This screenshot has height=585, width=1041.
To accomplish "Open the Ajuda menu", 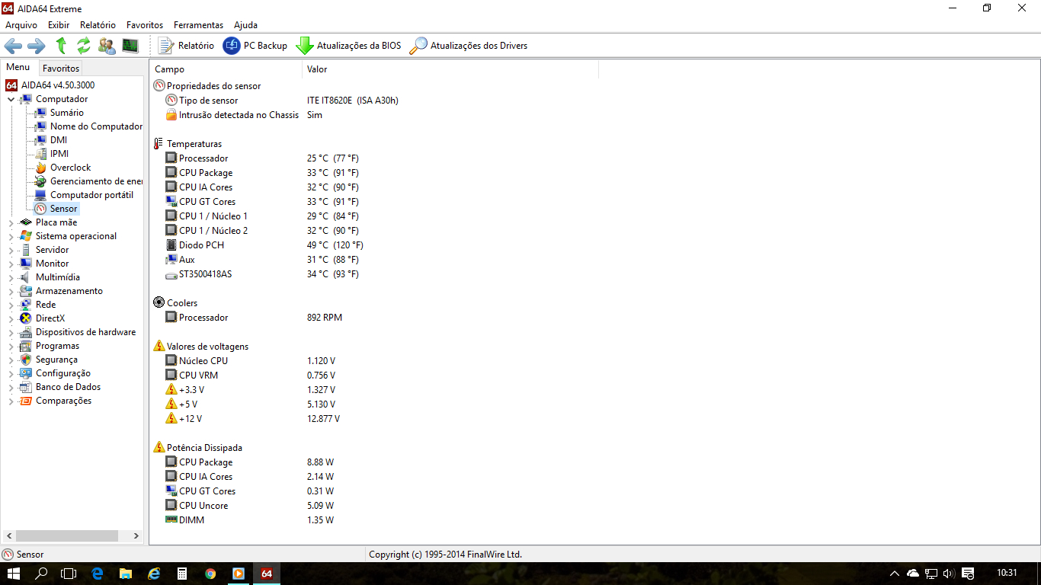I will coord(245,25).
